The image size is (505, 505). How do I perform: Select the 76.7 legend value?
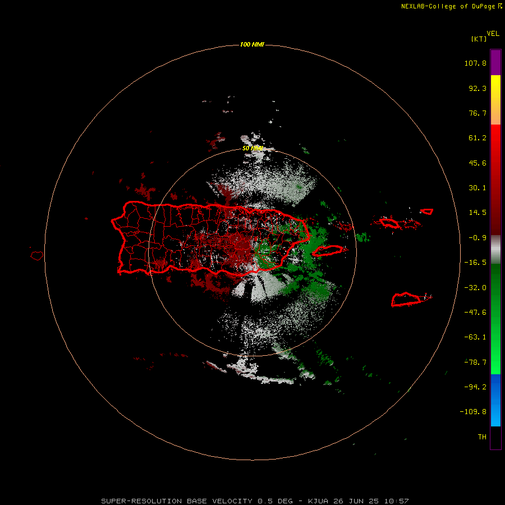(x=478, y=113)
